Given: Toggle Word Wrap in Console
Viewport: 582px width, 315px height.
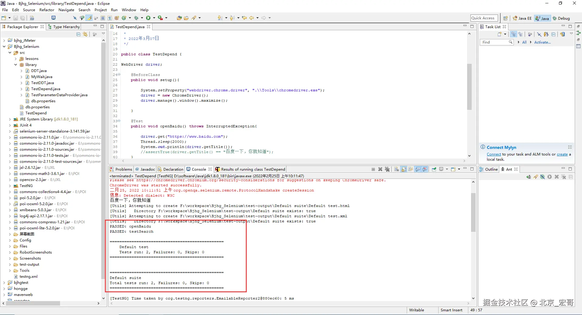Looking at the screenshot, I should (x=411, y=169).
